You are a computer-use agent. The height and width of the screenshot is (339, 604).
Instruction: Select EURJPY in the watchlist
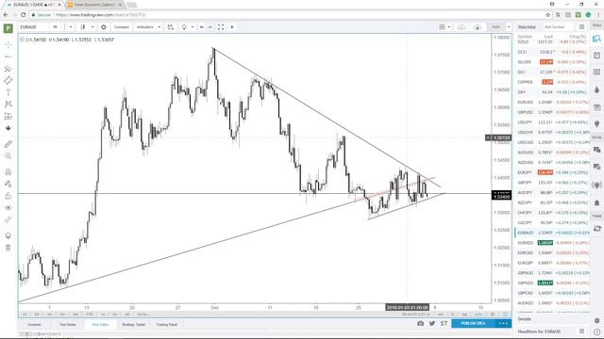[552, 172]
